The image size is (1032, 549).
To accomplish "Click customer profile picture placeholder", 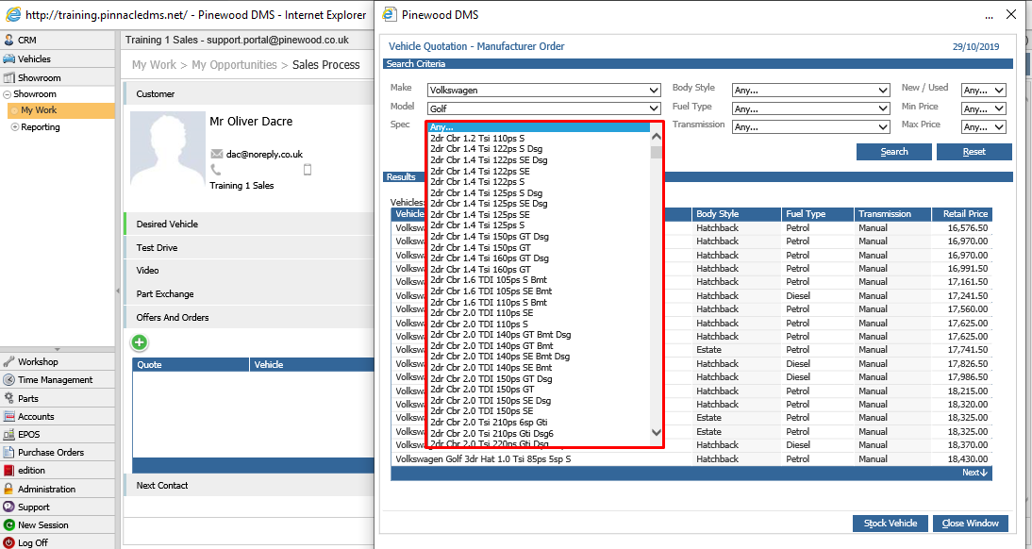I will click(x=168, y=149).
